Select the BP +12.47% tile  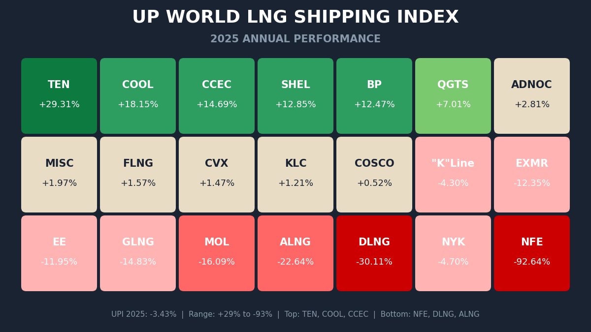374,96
